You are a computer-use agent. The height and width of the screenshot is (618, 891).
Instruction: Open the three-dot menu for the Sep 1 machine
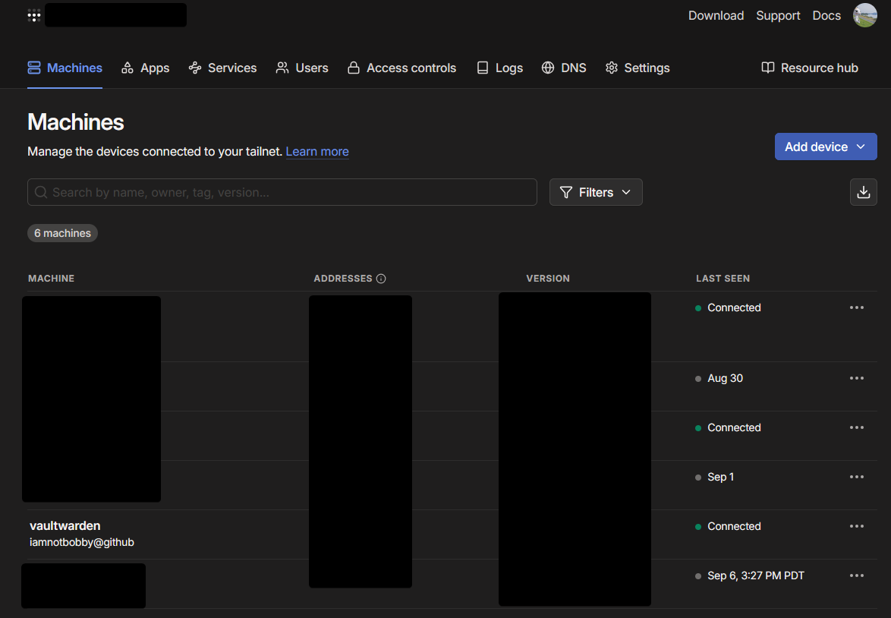(857, 477)
